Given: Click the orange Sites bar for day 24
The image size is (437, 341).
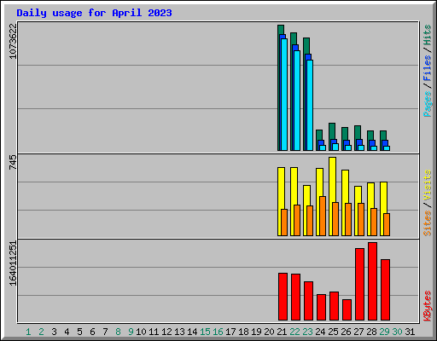Looking at the screenshot, I should click(323, 216).
